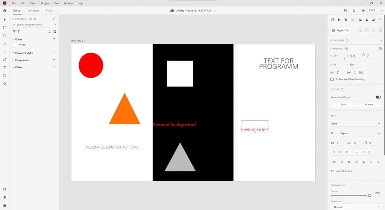The width and height of the screenshot is (385, 210).
Task: Toggle the Responsive Resize switch
Action: pos(378,97)
